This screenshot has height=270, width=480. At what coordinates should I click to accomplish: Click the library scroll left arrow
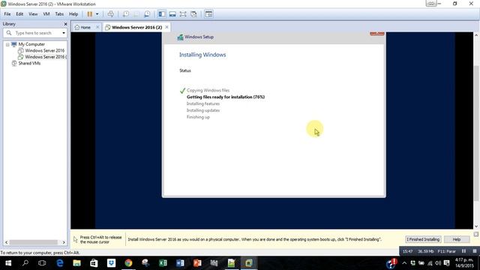pos(6,242)
